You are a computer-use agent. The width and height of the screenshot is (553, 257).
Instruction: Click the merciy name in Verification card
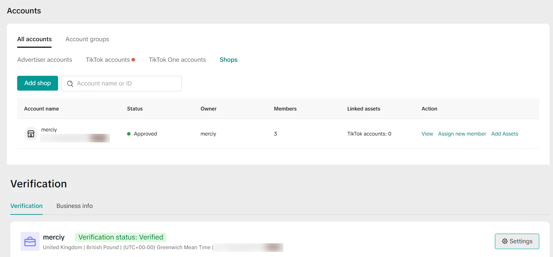pyautogui.click(x=54, y=237)
